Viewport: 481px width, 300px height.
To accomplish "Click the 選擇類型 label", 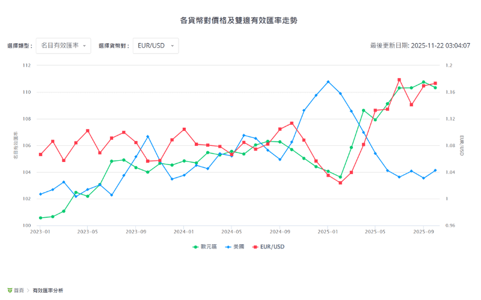I will (20, 46).
